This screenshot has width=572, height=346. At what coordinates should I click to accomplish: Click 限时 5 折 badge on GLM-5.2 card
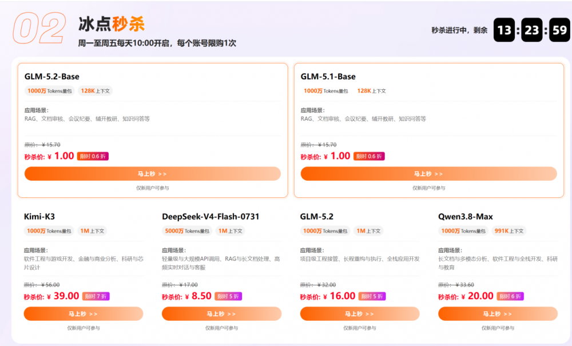pos(372,296)
